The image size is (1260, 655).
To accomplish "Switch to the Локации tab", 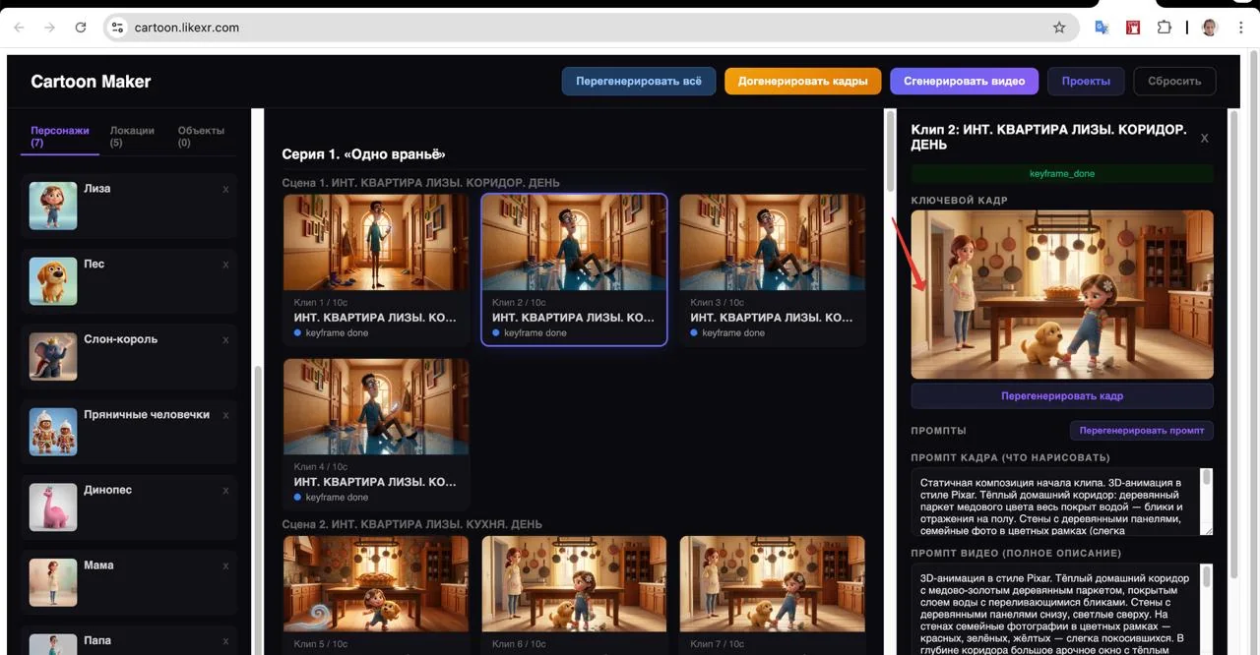I will [x=132, y=136].
